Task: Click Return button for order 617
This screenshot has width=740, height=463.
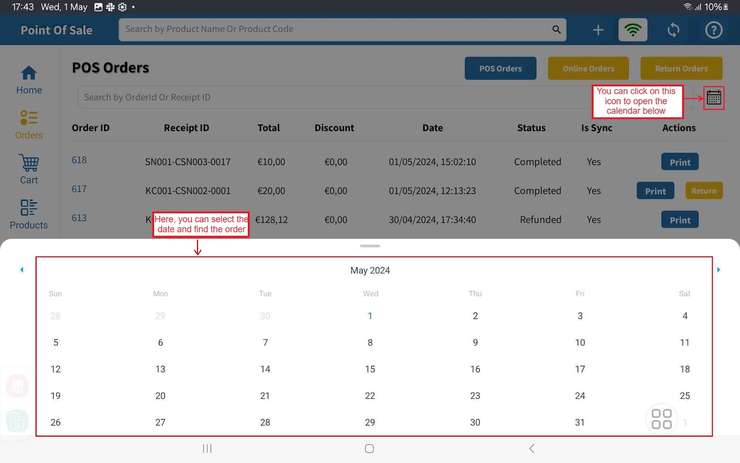Action: click(x=703, y=191)
